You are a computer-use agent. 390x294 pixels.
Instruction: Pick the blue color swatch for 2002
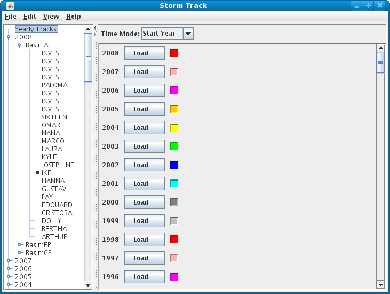[174, 165]
